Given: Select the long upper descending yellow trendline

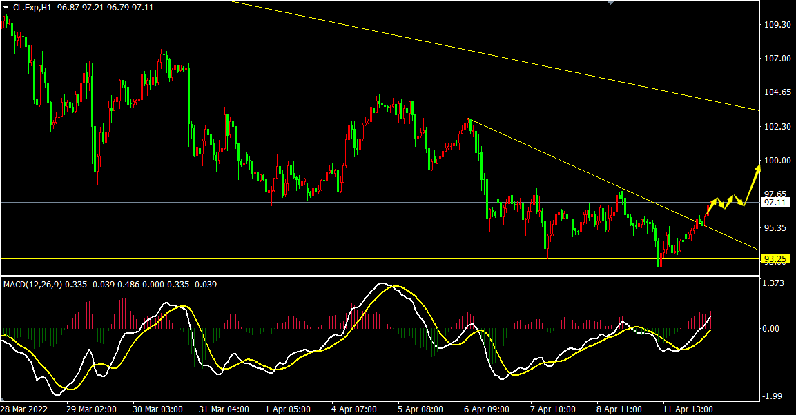Looking at the screenshot, I should pos(483,54).
